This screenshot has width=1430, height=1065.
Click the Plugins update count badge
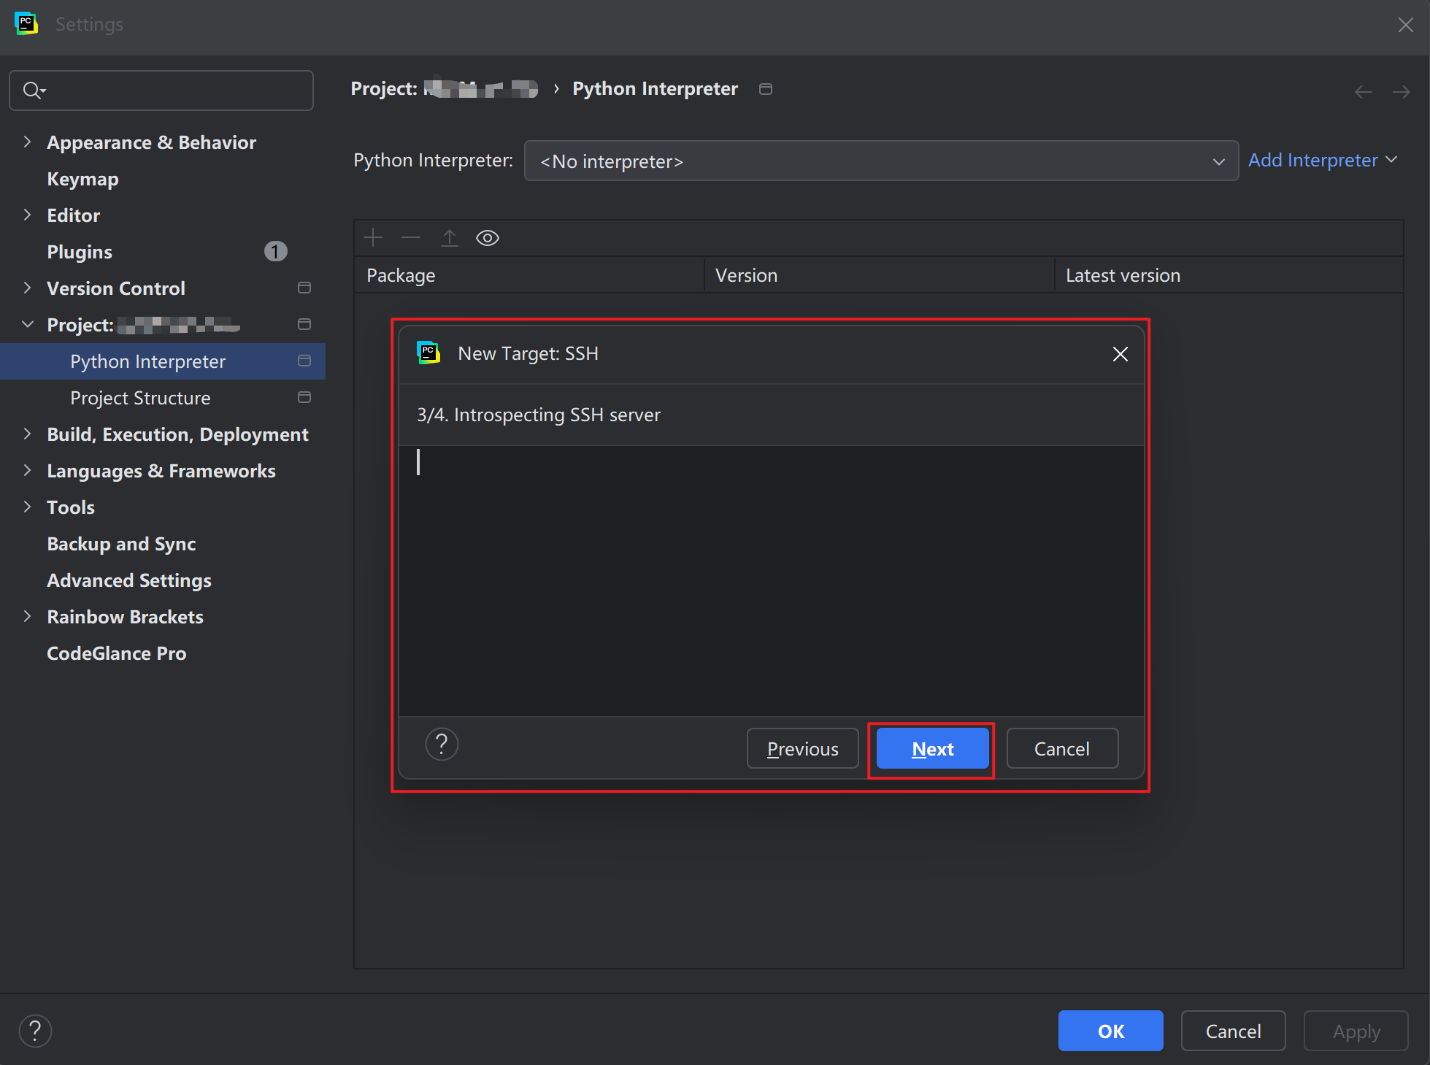click(275, 252)
